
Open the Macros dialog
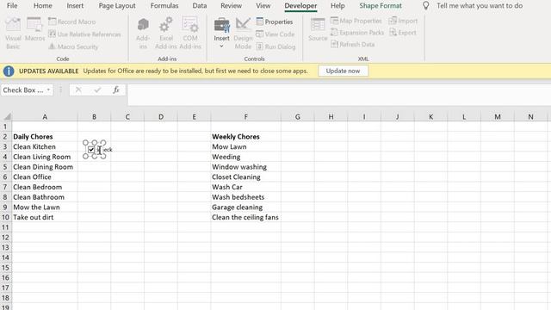point(34,30)
